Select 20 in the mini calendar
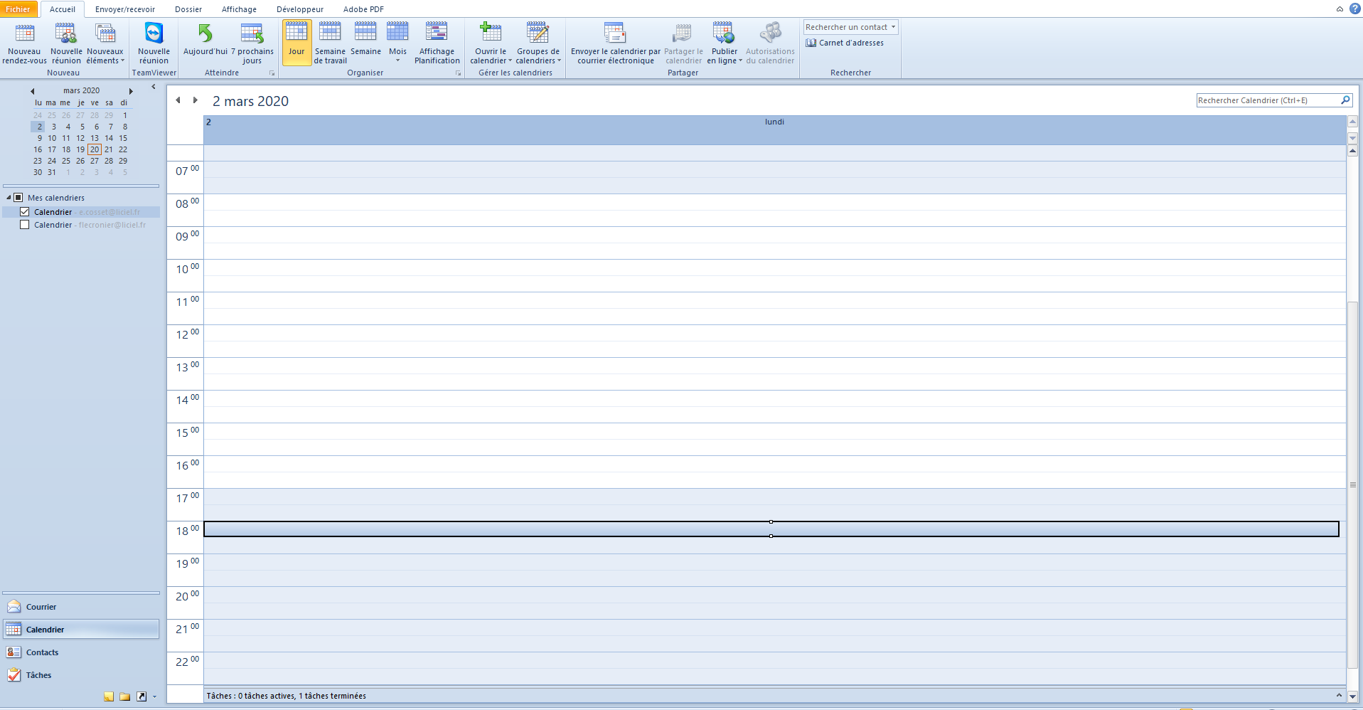 [95, 149]
